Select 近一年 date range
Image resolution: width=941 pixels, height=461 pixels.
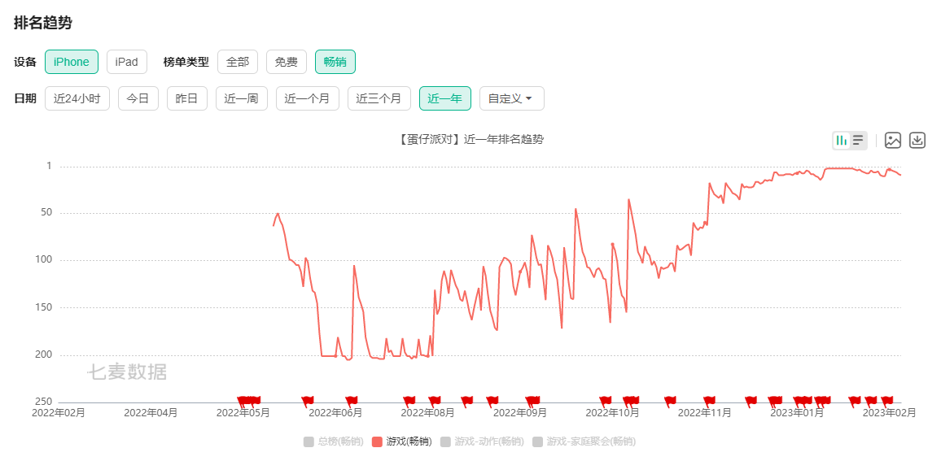click(x=444, y=98)
